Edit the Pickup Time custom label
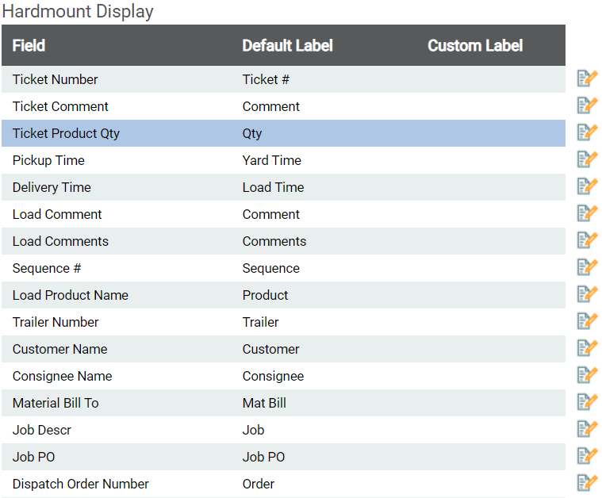This screenshot has height=498, width=602. click(x=587, y=159)
